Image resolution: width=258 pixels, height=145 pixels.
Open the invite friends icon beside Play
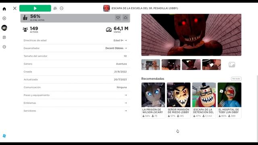click(55, 8)
